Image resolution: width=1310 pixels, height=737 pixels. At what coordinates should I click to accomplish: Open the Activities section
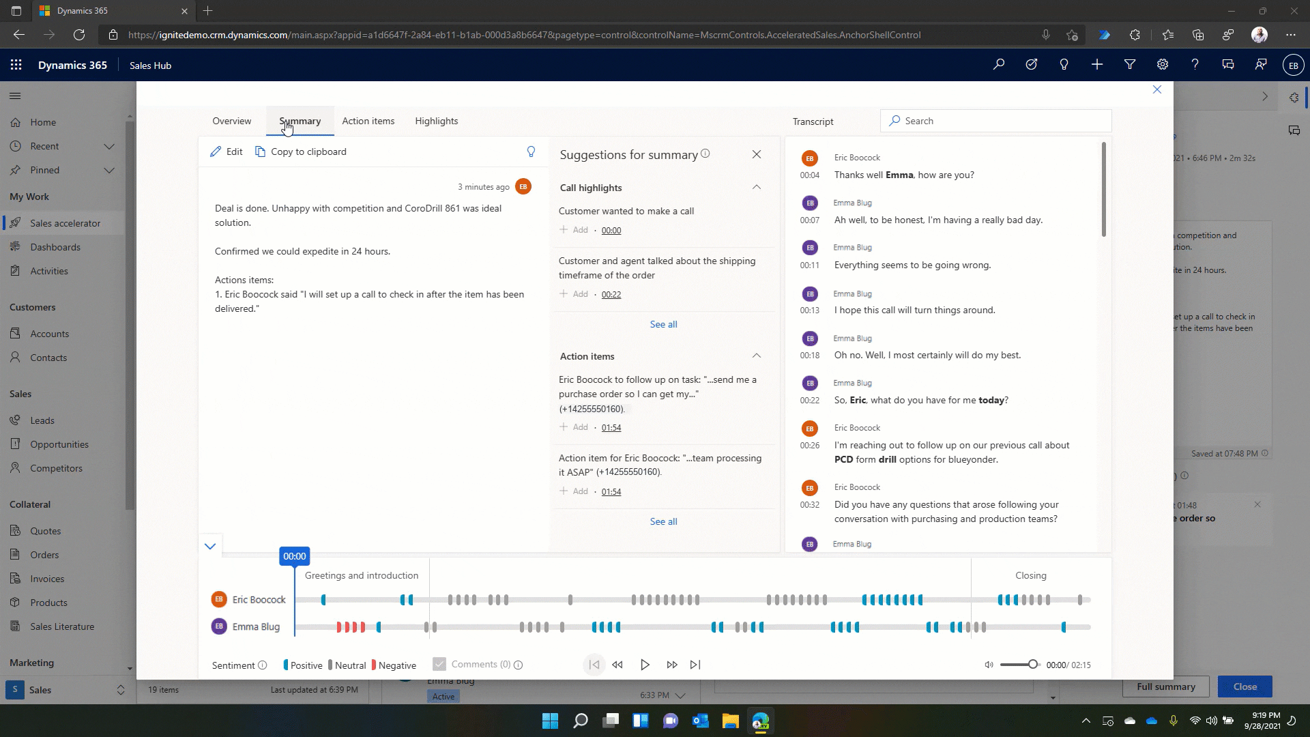pos(50,270)
